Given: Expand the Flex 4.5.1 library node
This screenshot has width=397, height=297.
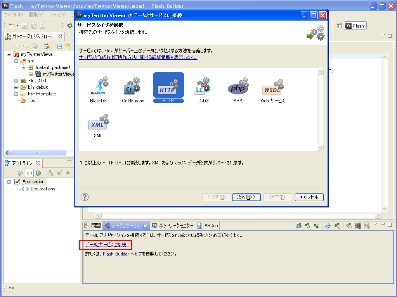Looking at the screenshot, I should pyautogui.click(x=16, y=81).
